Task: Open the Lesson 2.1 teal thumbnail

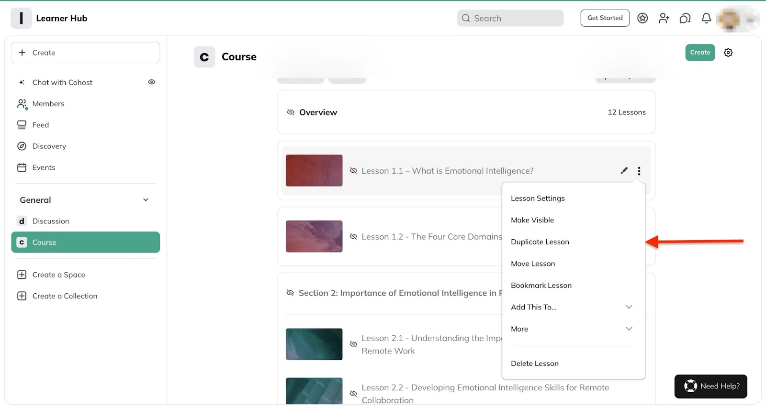Action: 314,344
